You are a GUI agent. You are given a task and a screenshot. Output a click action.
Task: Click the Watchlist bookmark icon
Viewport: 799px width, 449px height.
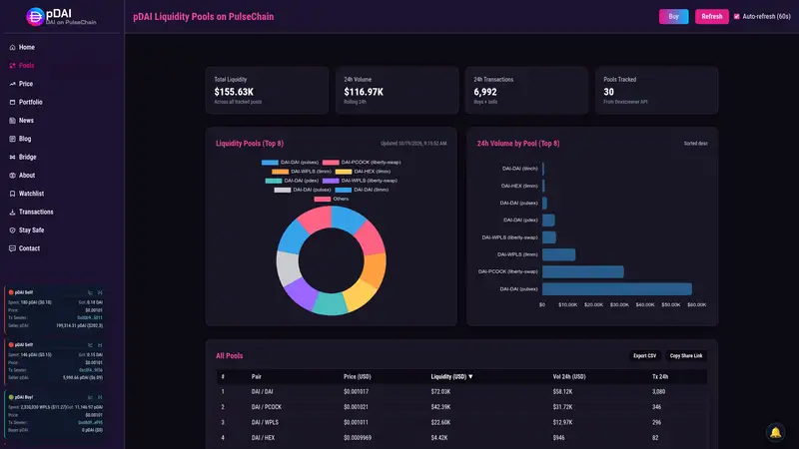(x=12, y=194)
